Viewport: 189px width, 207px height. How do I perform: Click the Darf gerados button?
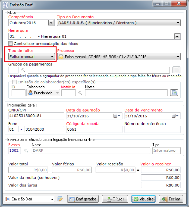pos(83,199)
